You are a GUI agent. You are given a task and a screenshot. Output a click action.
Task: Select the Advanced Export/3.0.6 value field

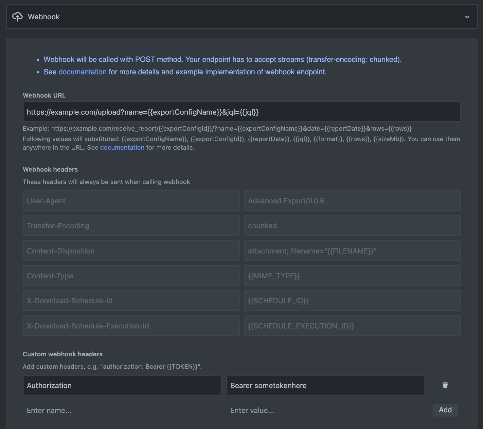352,201
